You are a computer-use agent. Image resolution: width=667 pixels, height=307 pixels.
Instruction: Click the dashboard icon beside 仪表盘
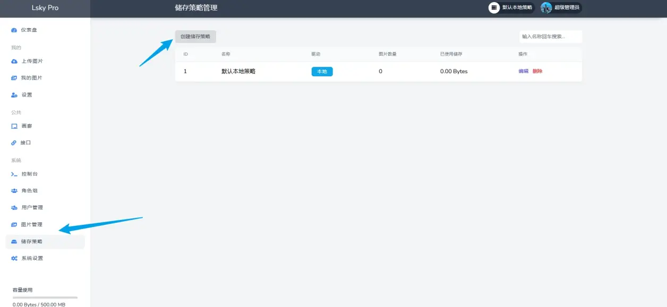click(14, 30)
